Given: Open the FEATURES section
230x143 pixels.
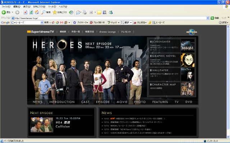Looking at the screenshot, I should point(160,102).
